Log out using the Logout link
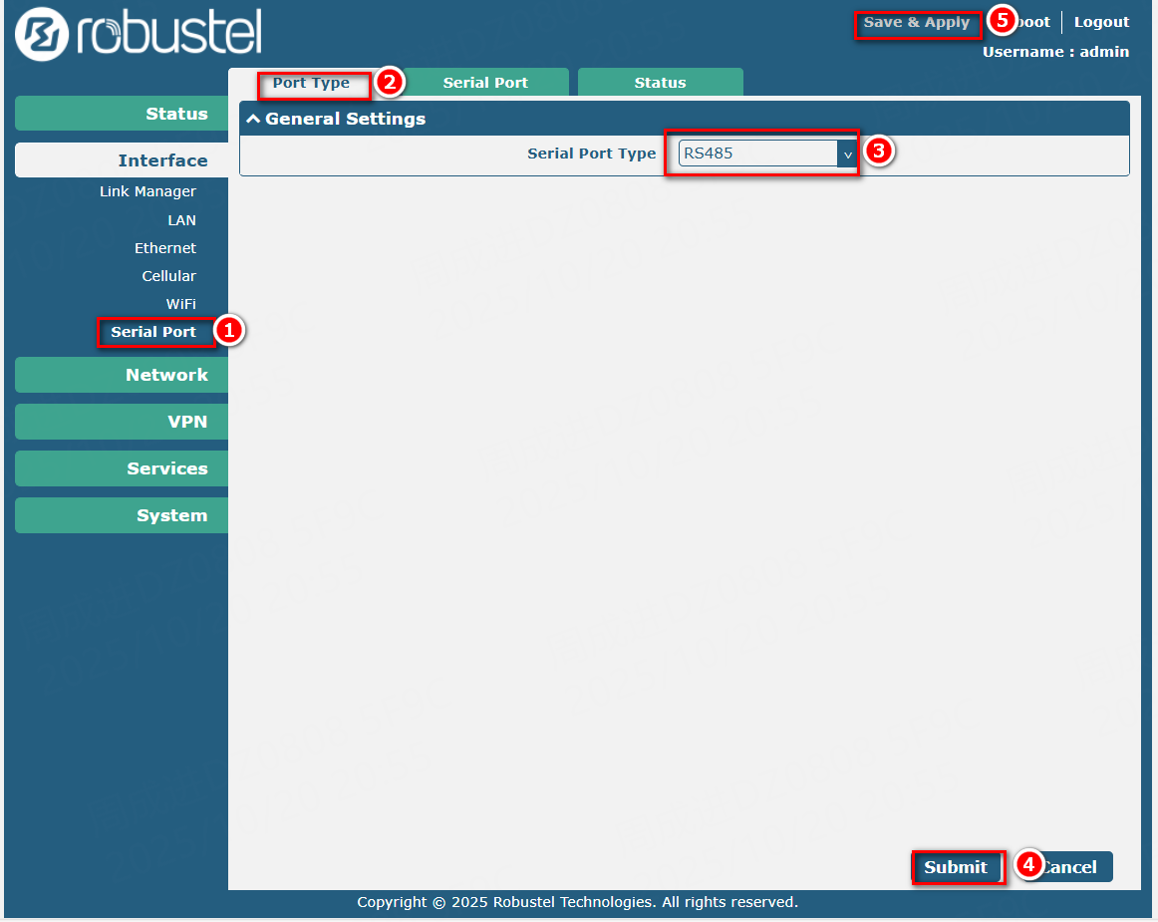 [x=1101, y=22]
